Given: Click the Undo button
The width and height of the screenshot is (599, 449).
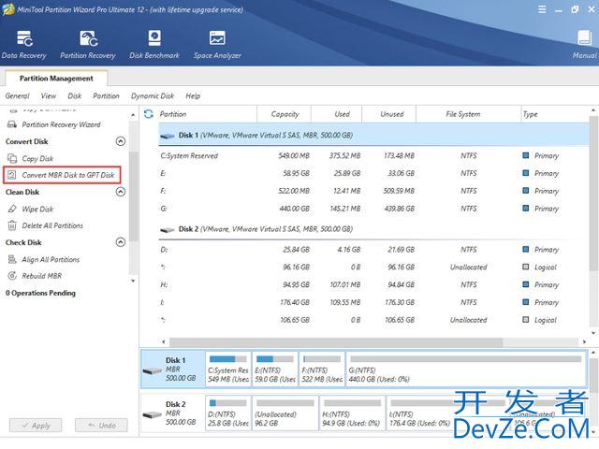Looking at the screenshot, I should point(101,426).
